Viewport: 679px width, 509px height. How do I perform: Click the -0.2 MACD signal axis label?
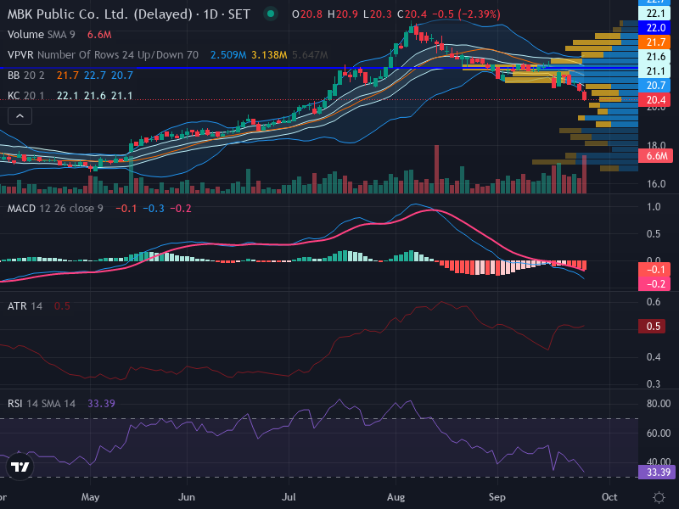click(x=654, y=284)
